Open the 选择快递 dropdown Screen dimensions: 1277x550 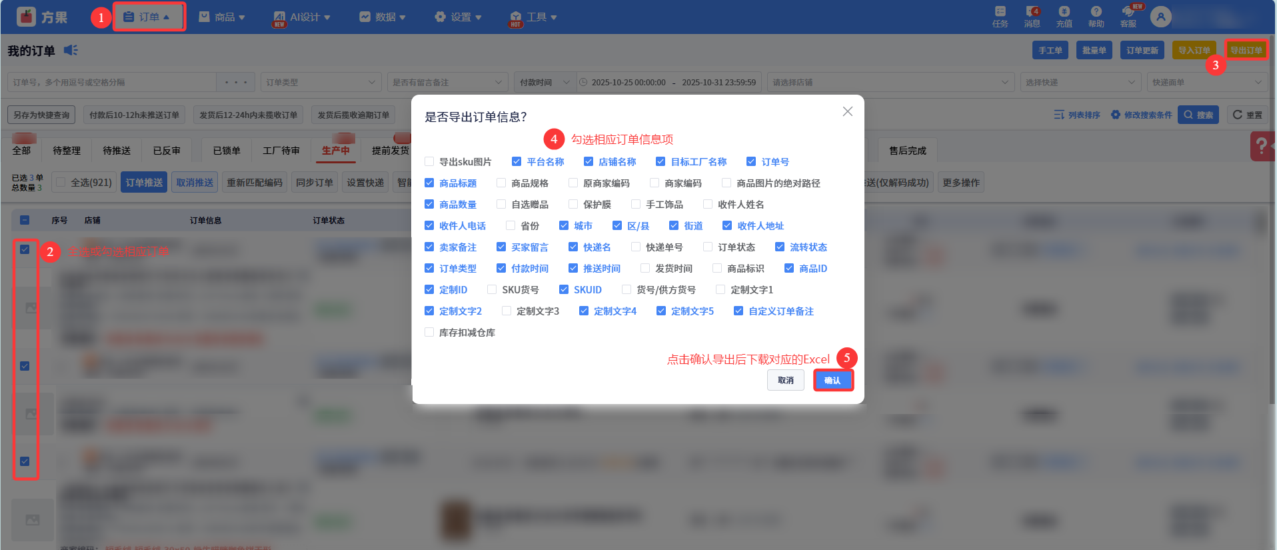[x=1080, y=82]
